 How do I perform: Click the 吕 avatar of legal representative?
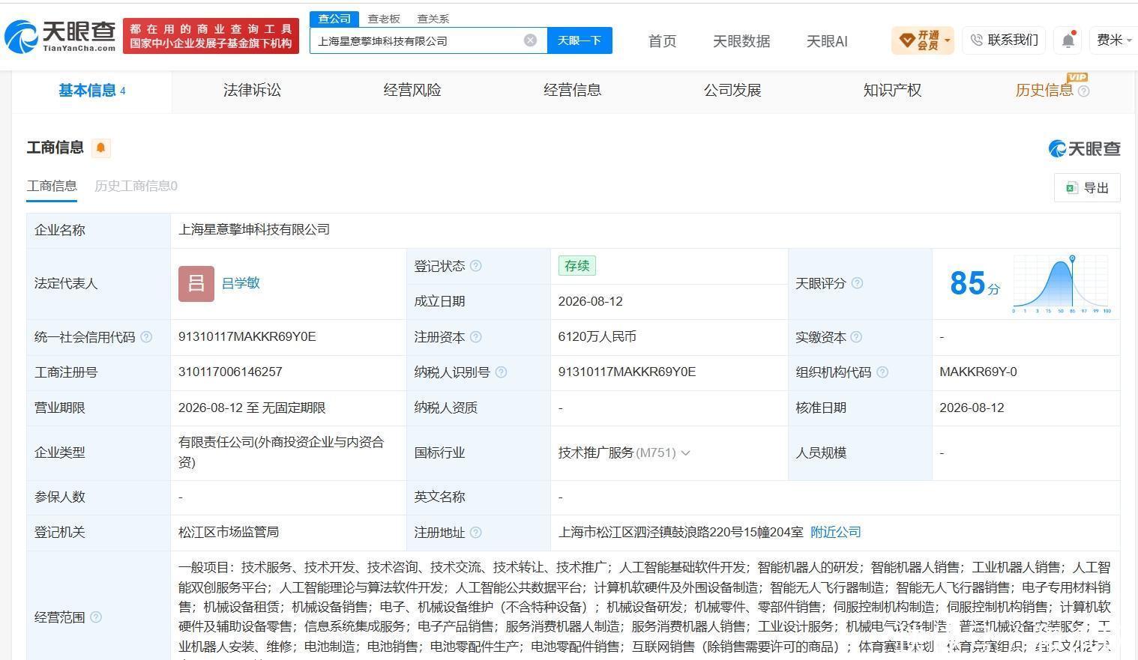[x=196, y=283]
